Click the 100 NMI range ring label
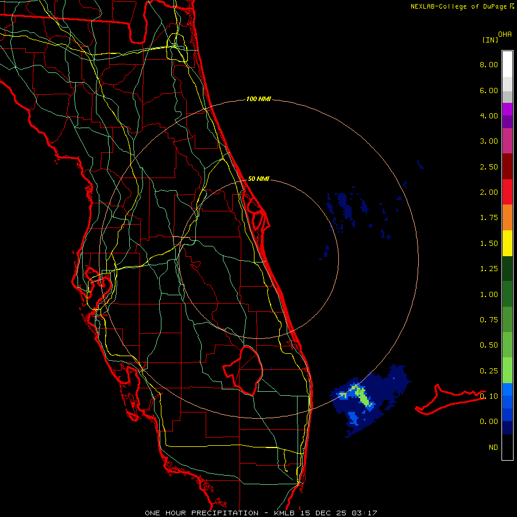This screenshot has width=517, height=517. tap(258, 99)
